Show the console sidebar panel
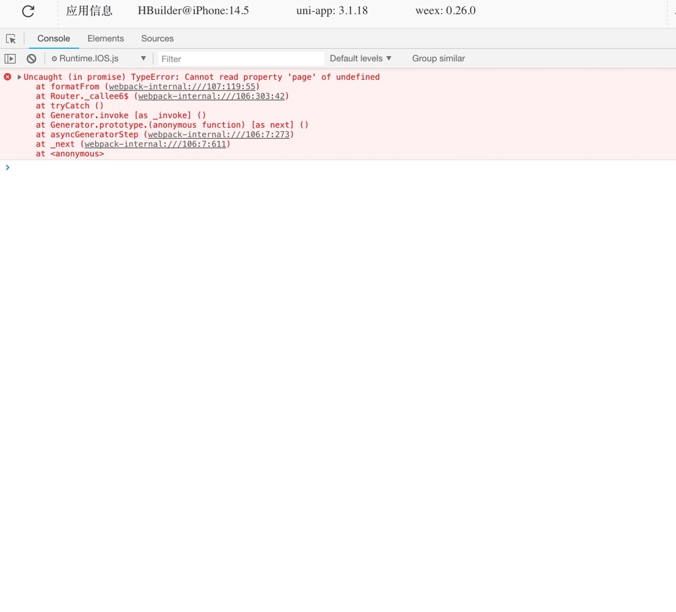 click(10, 59)
